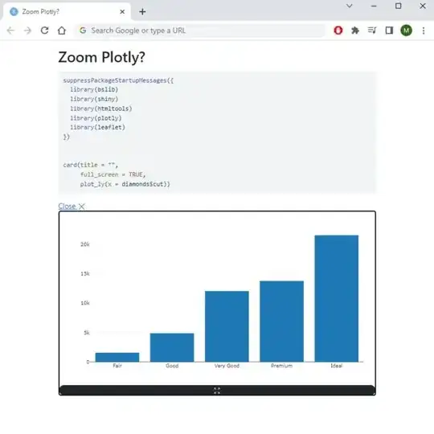Click the 5k y-axis label
The height and width of the screenshot is (434, 434).
click(x=87, y=333)
